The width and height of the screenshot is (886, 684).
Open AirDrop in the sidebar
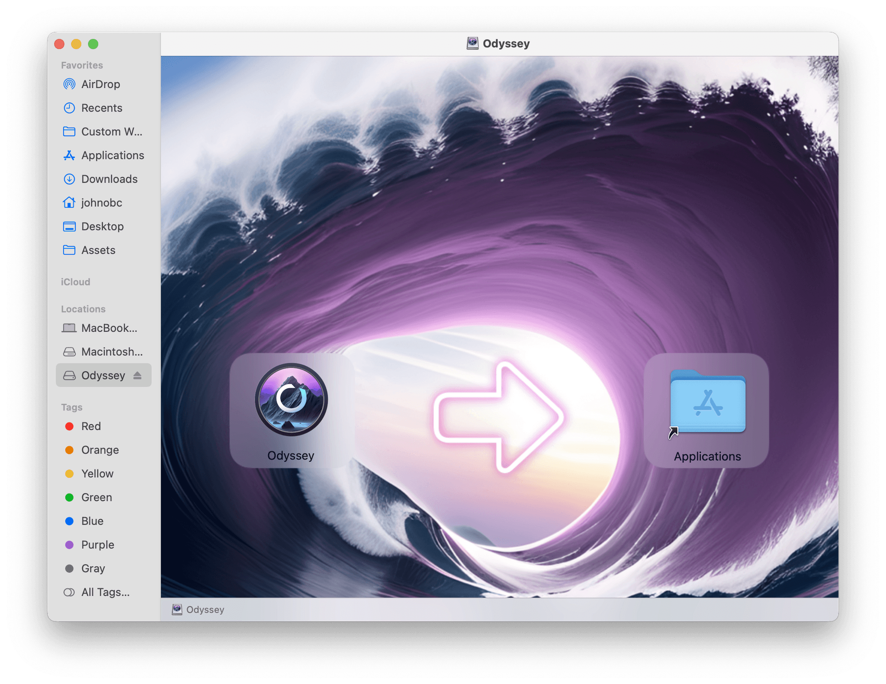(x=100, y=84)
